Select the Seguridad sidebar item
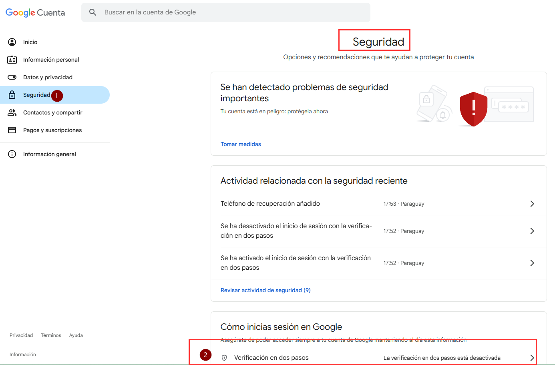This screenshot has height=365, width=555. click(55, 95)
